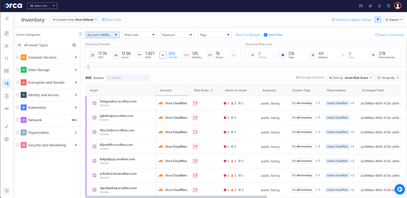Image resolution: width=407 pixels, height=198 pixels.
Task: Check the Compute Services checkbox
Action: [18, 58]
